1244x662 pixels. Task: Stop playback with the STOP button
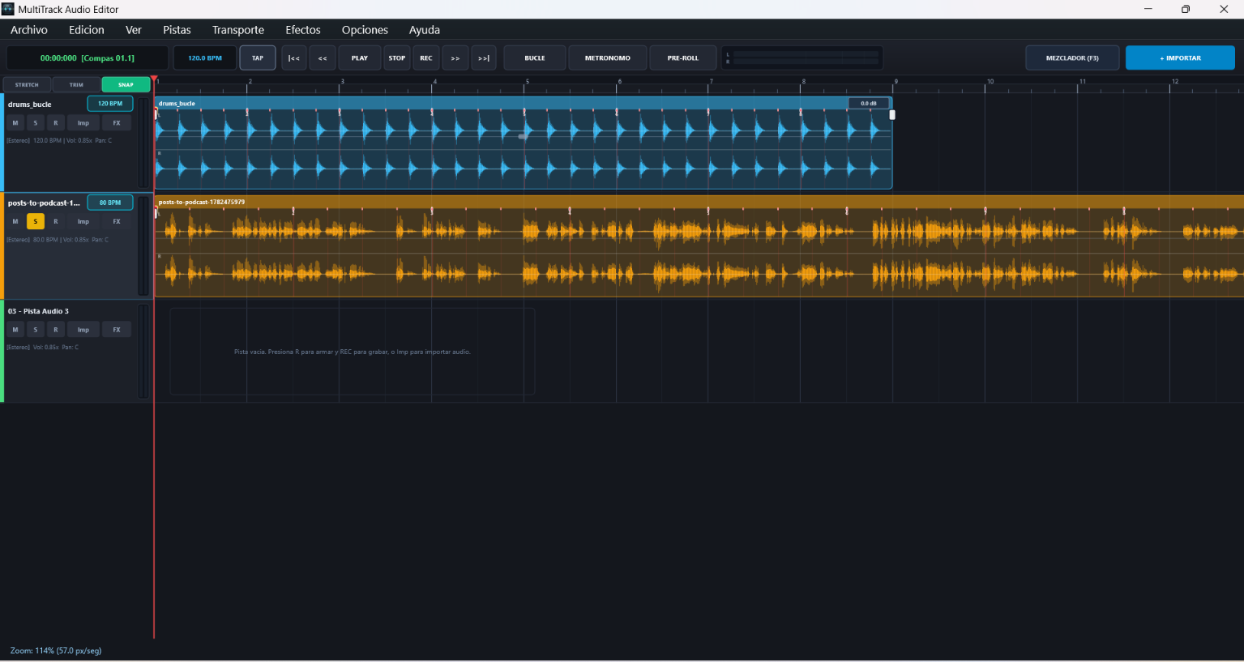point(397,58)
